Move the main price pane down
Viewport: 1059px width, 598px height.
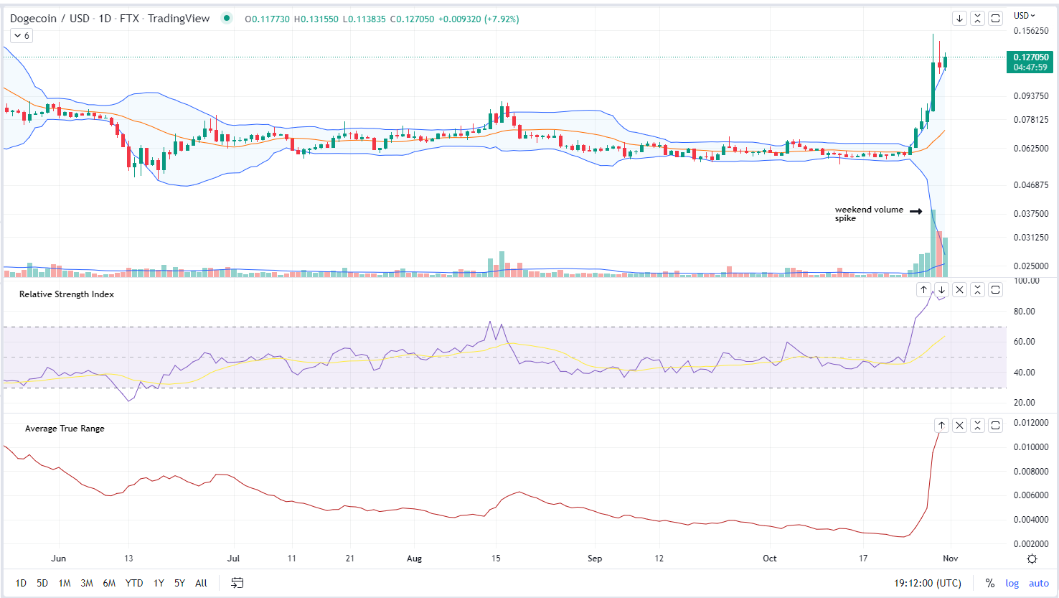click(x=959, y=19)
